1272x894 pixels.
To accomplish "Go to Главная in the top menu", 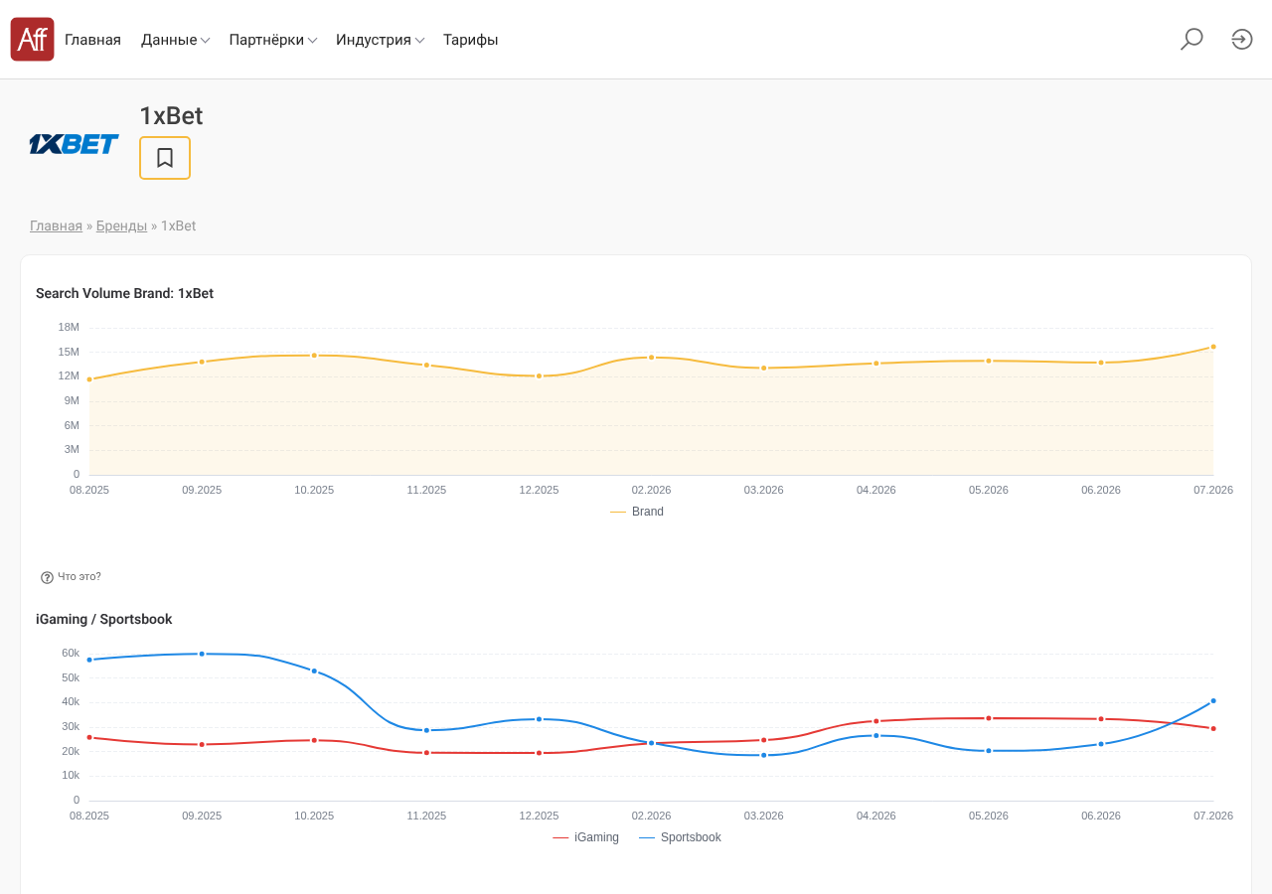I will [92, 40].
